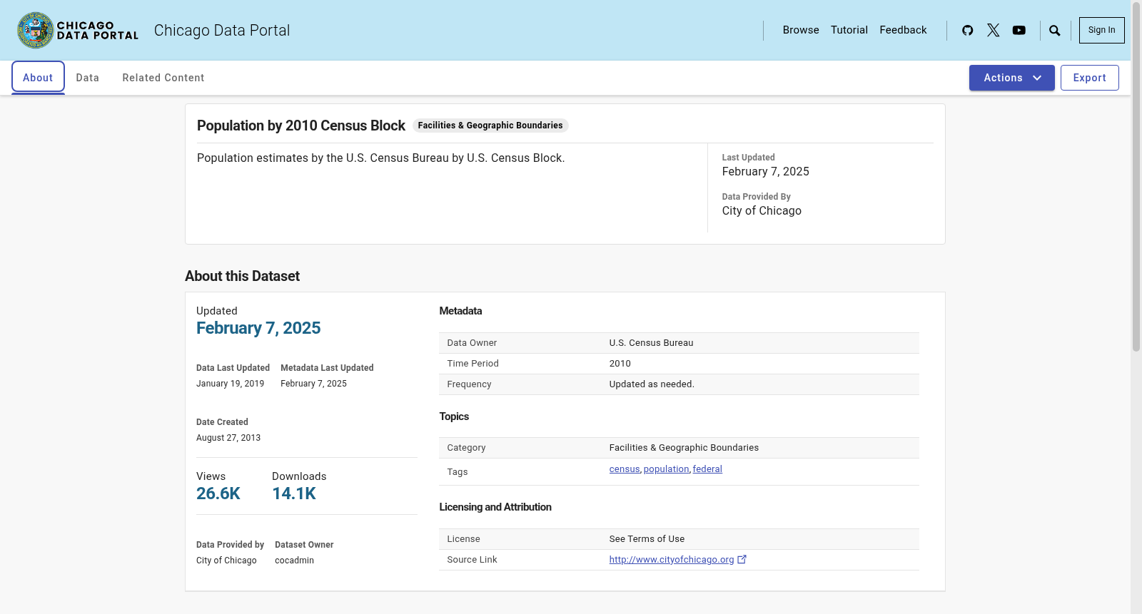Click the 26.6K views count

click(218, 493)
